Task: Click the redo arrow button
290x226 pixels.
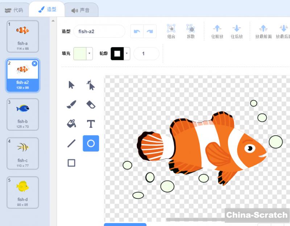Action: tap(150, 31)
